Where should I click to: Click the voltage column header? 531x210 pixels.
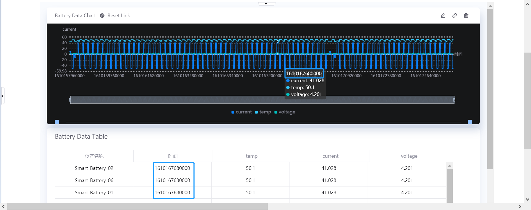409,156
